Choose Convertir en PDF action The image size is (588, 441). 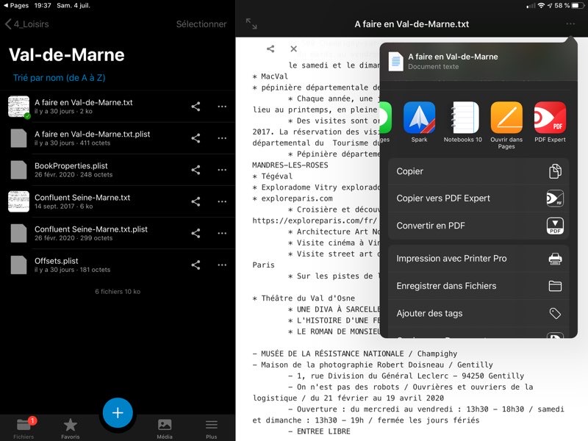[x=478, y=226]
